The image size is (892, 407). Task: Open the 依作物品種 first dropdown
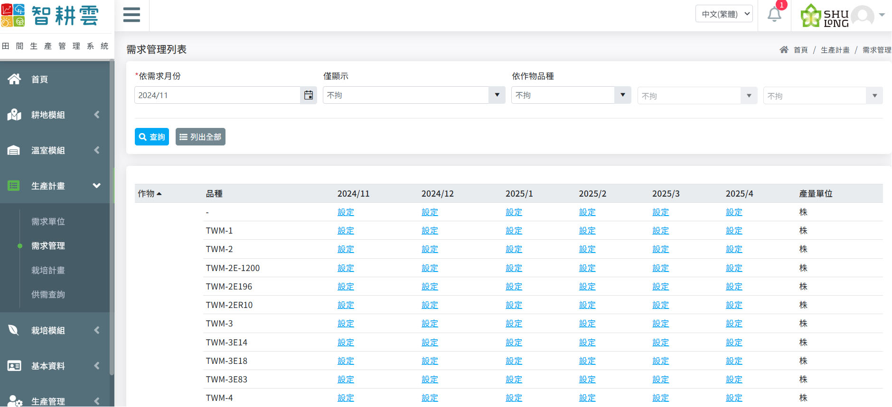pyautogui.click(x=571, y=95)
